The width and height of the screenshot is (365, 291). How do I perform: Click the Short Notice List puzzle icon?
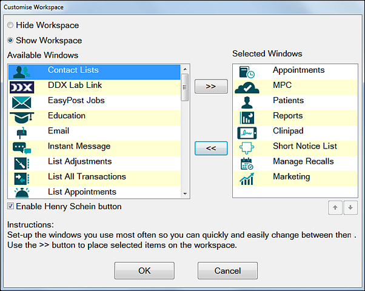click(x=247, y=148)
